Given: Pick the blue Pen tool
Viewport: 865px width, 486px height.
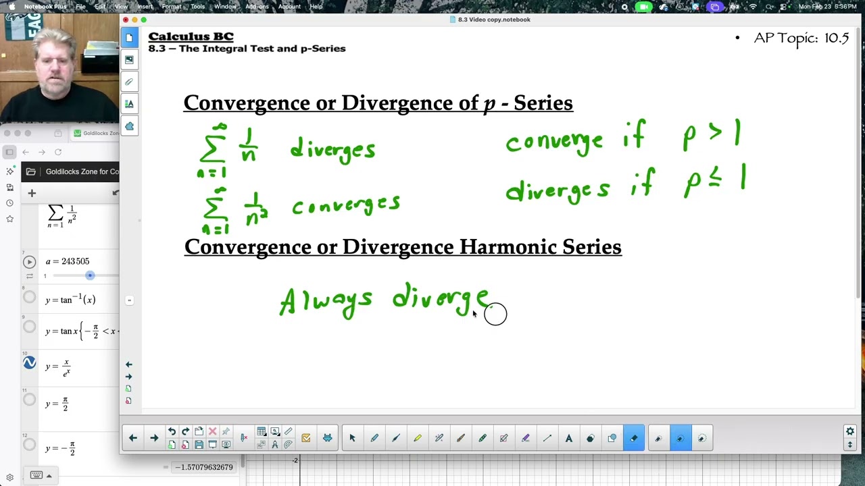Looking at the screenshot, I should click(x=374, y=438).
